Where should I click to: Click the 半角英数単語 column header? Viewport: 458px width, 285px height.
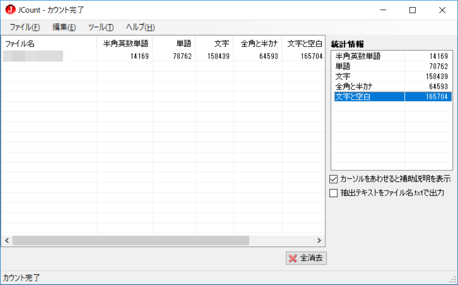click(125, 43)
